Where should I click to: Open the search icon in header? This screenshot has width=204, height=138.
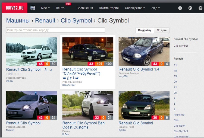(x=190, y=8)
